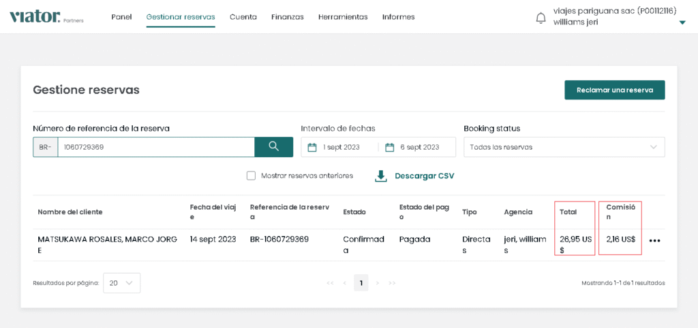The height and width of the screenshot is (328, 698).
Task: Click customer name MATSUKAWA ROSALES, MARCO JORGE
Action: click(107, 245)
